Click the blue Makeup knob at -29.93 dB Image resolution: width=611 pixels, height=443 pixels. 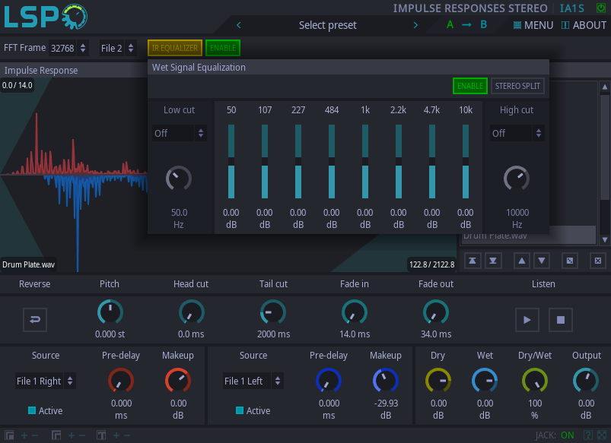click(x=386, y=381)
